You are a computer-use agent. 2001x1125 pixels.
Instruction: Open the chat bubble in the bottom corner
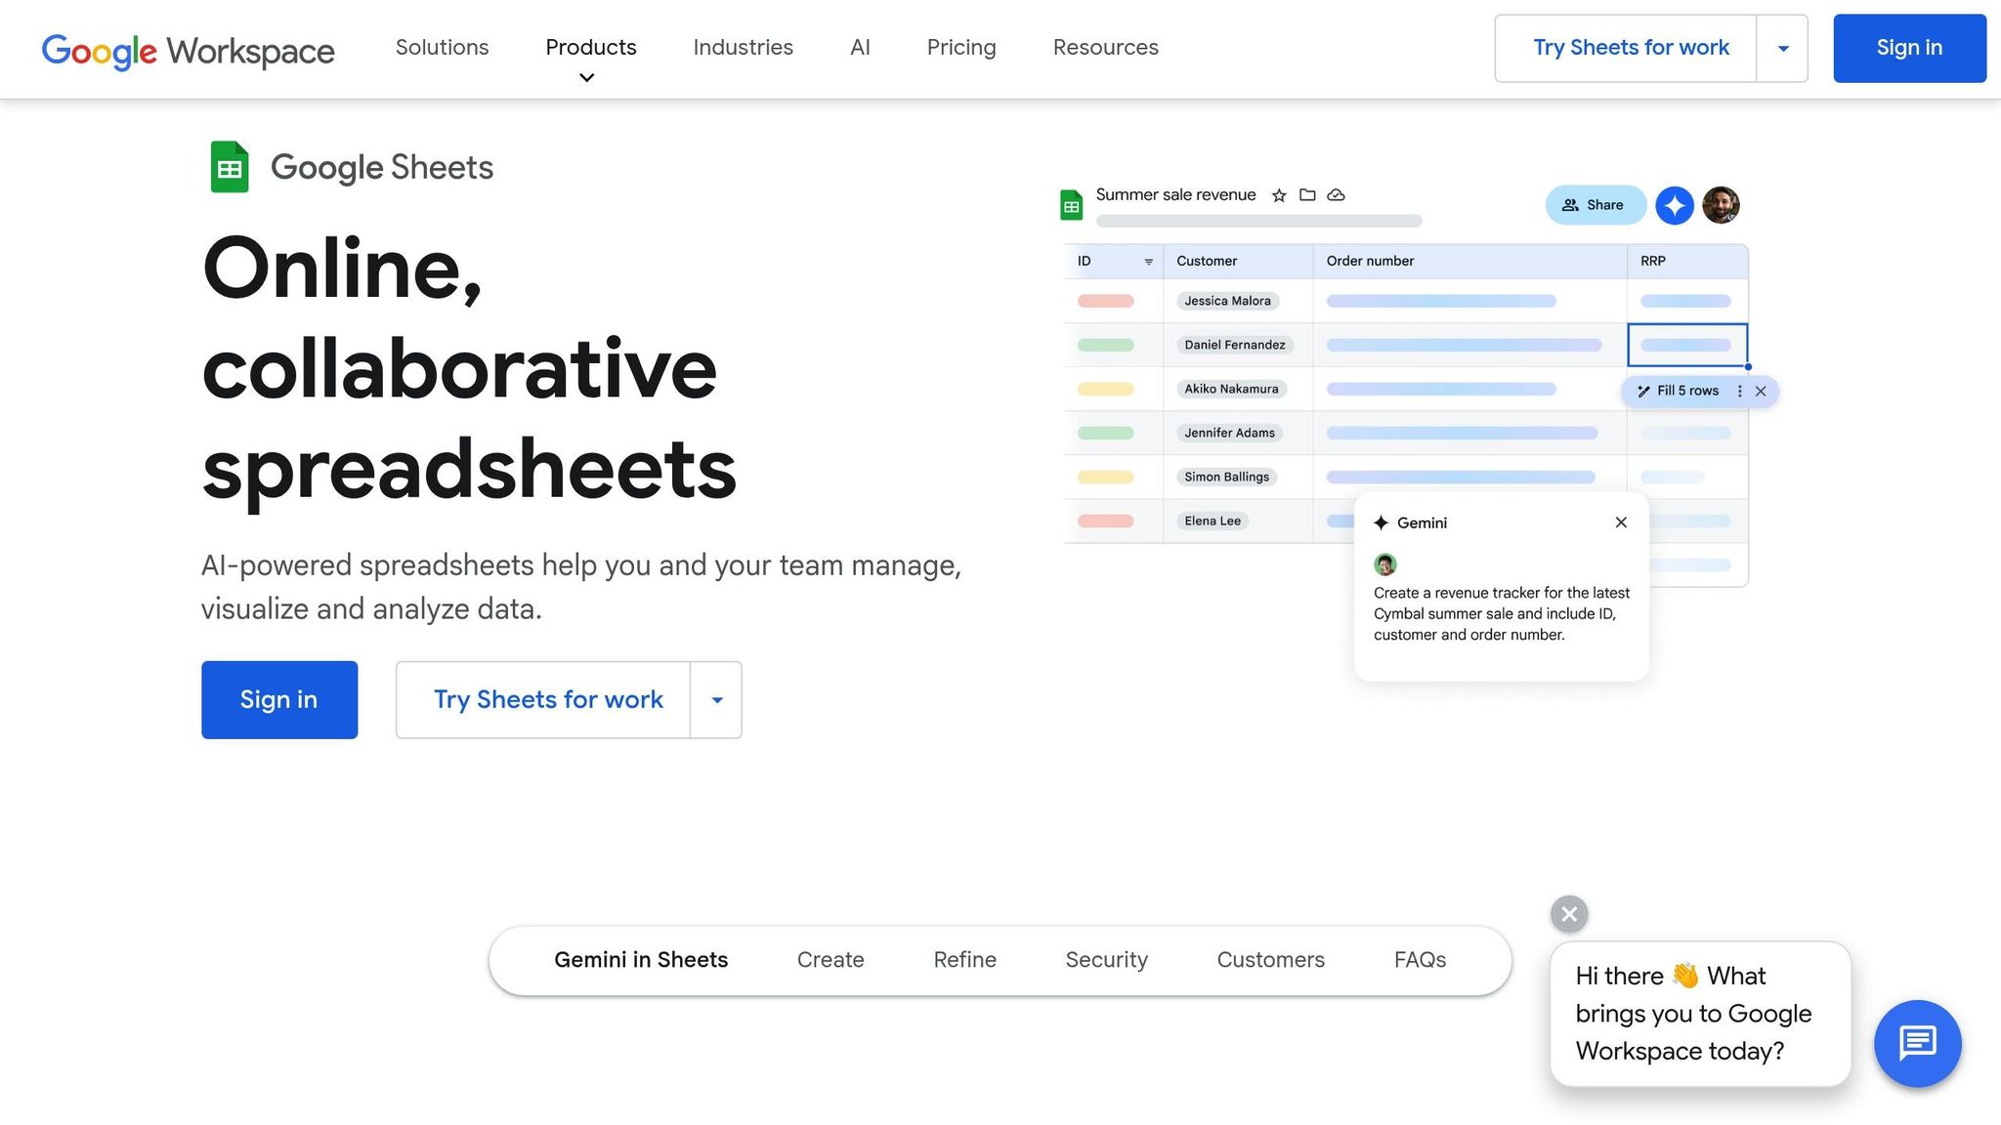1917,1043
